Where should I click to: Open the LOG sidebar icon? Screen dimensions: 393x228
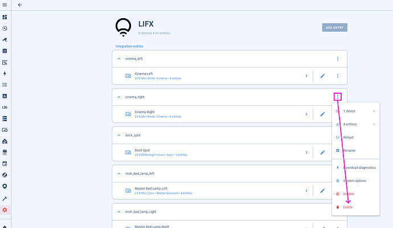pyautogui.click(x=5, y=107)
